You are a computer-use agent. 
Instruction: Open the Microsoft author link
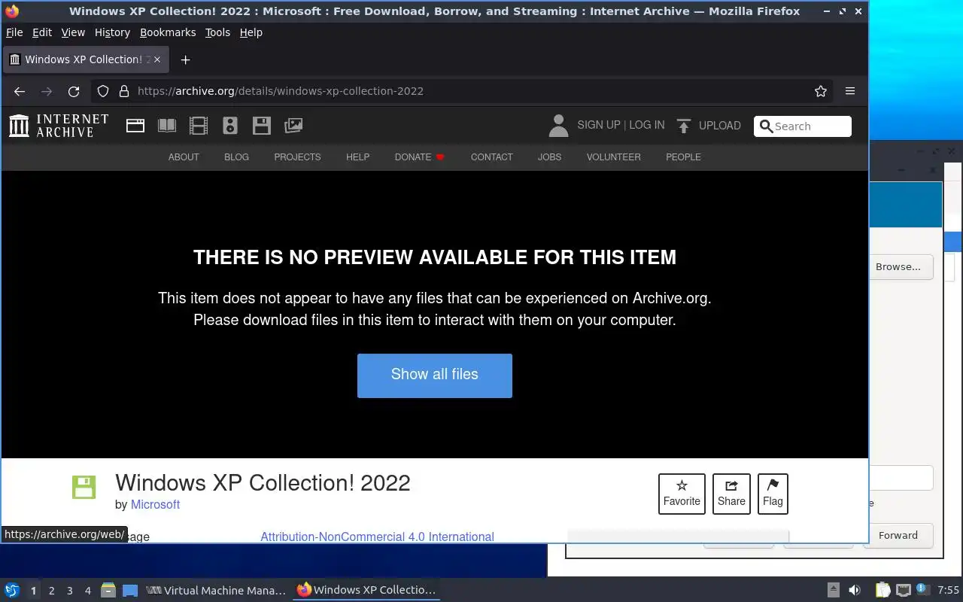(155, 504)
